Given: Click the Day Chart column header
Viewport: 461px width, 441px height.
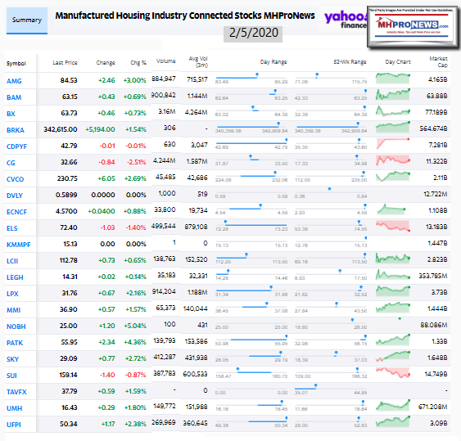Looking at the screenshot, I should click(x=398, y=62).
